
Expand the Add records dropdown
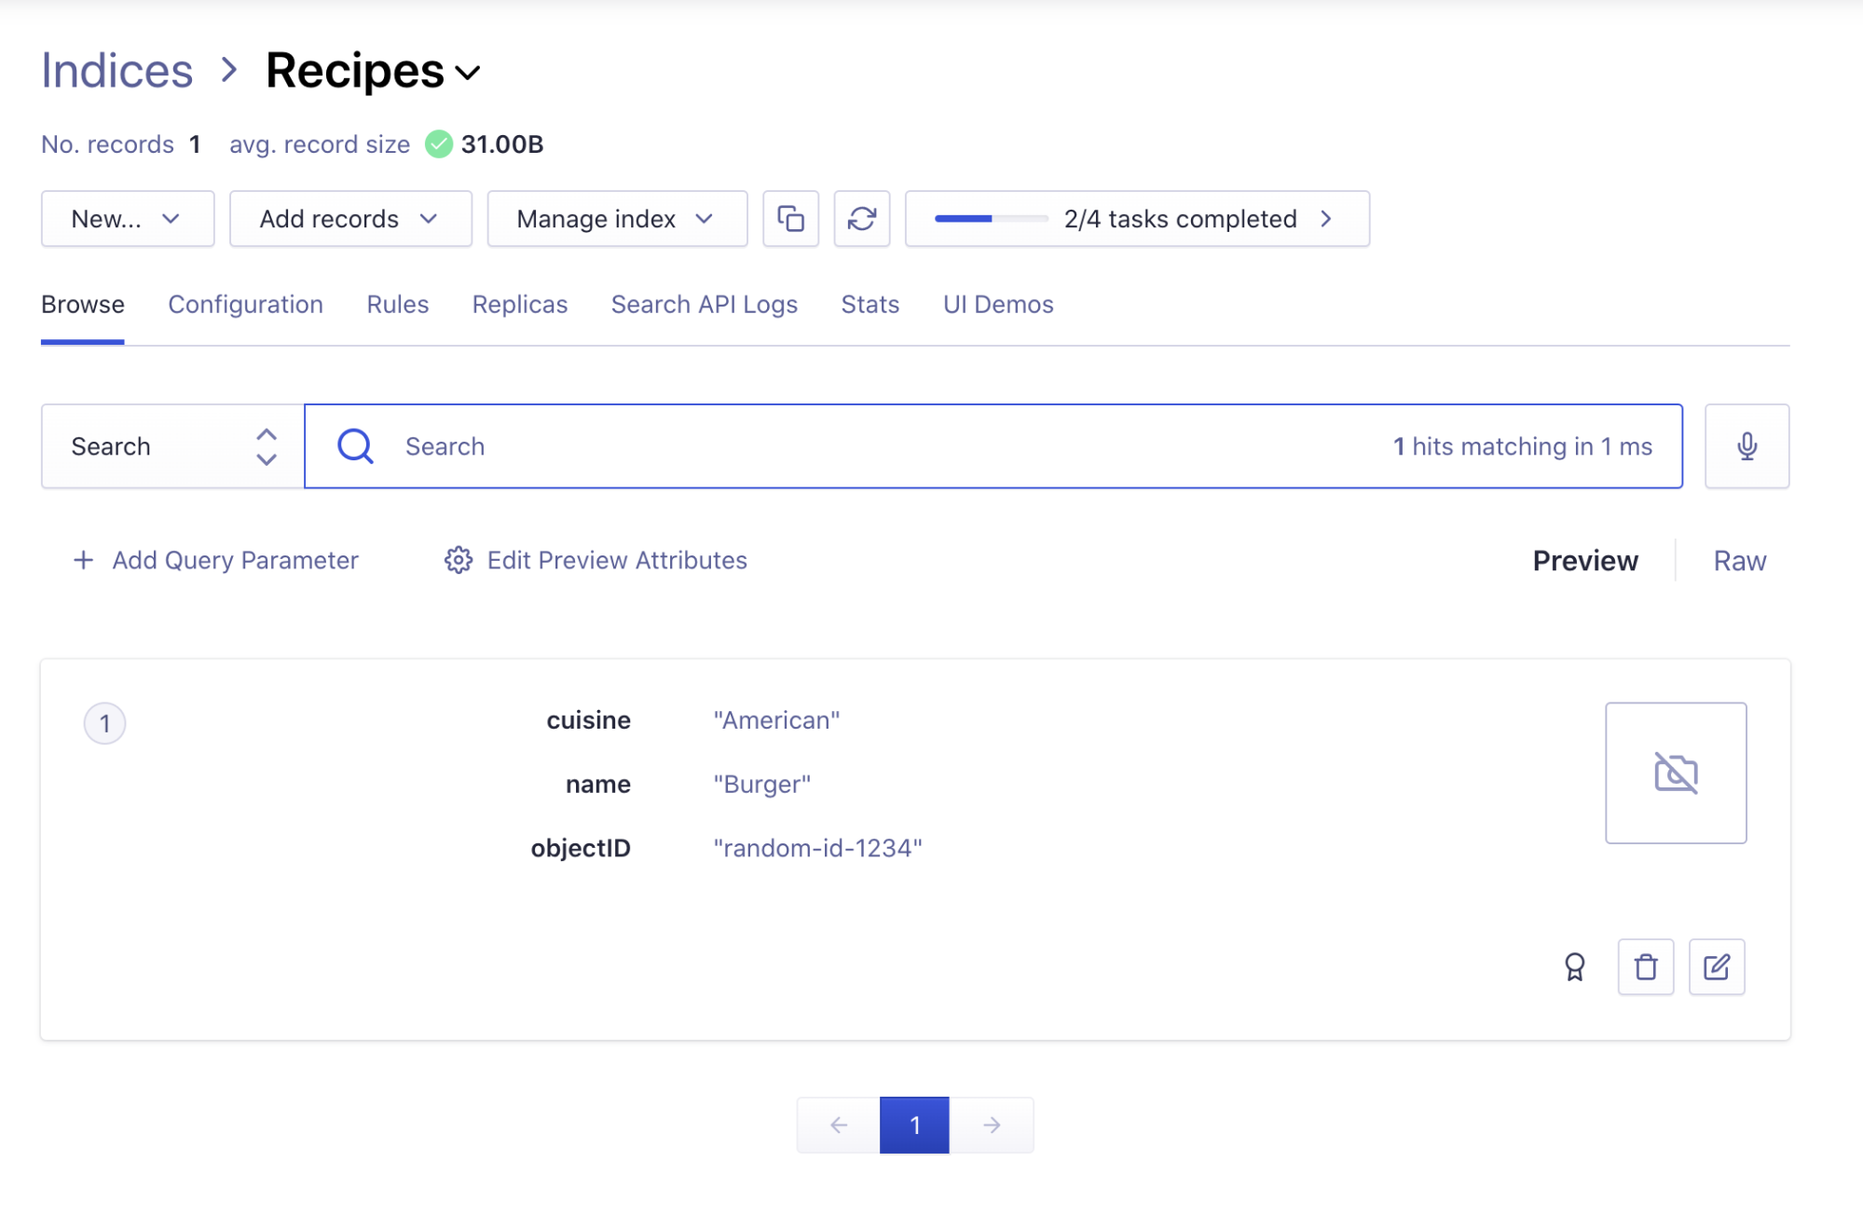[350, 219]
